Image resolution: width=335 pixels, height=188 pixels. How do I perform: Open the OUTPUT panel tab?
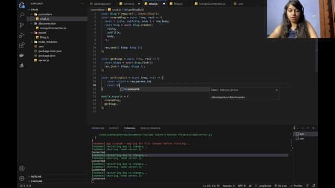coord(114,128)
